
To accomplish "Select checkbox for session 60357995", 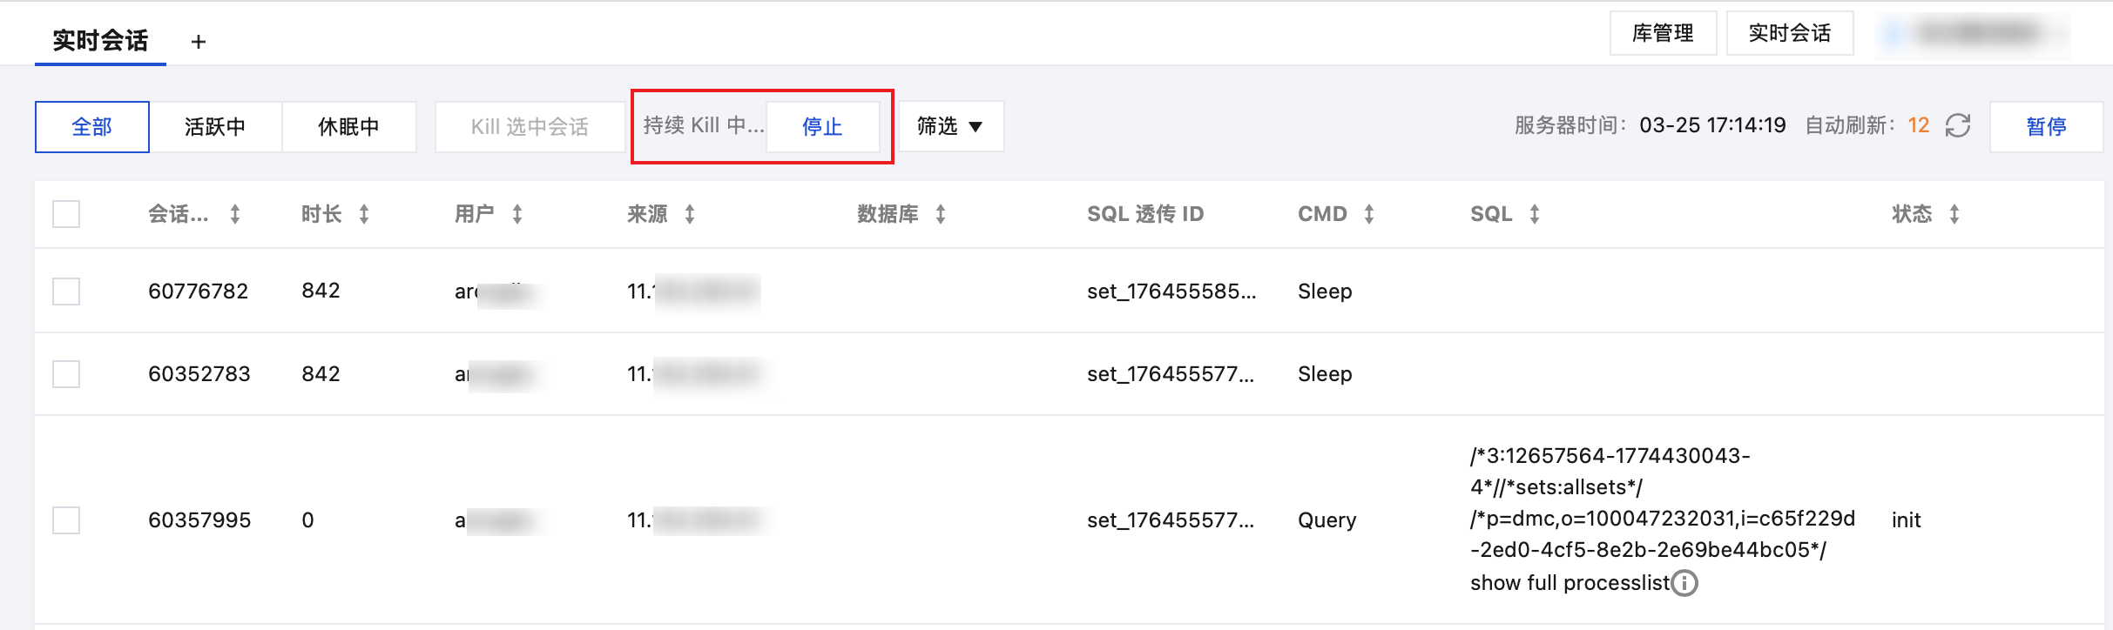I will click(66, 520).
